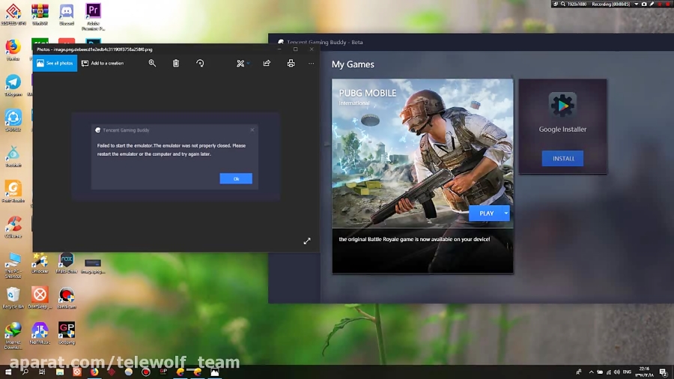
Task: Click the taskbar clock
Action: click(x=644, y=372)
